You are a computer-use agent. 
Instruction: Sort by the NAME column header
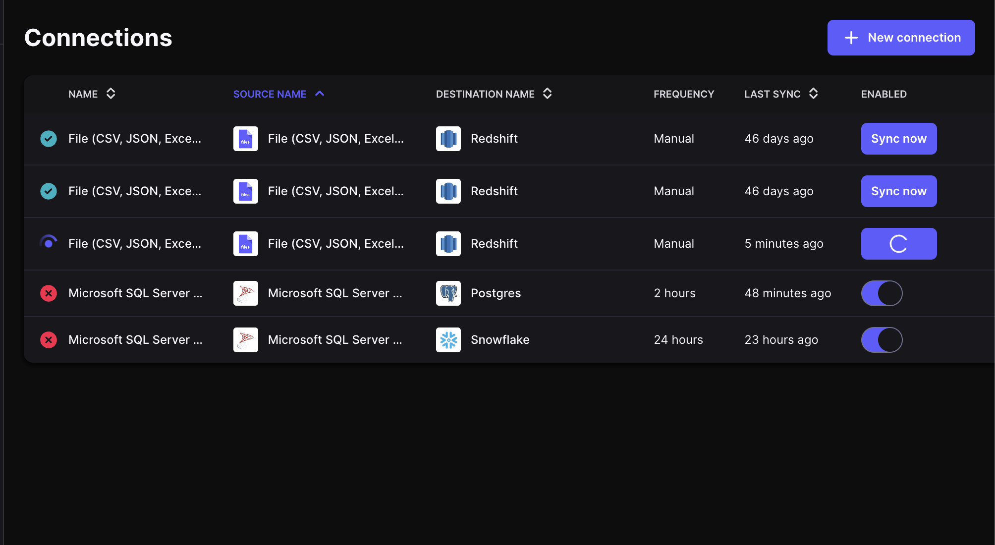[x=83, y=94]
